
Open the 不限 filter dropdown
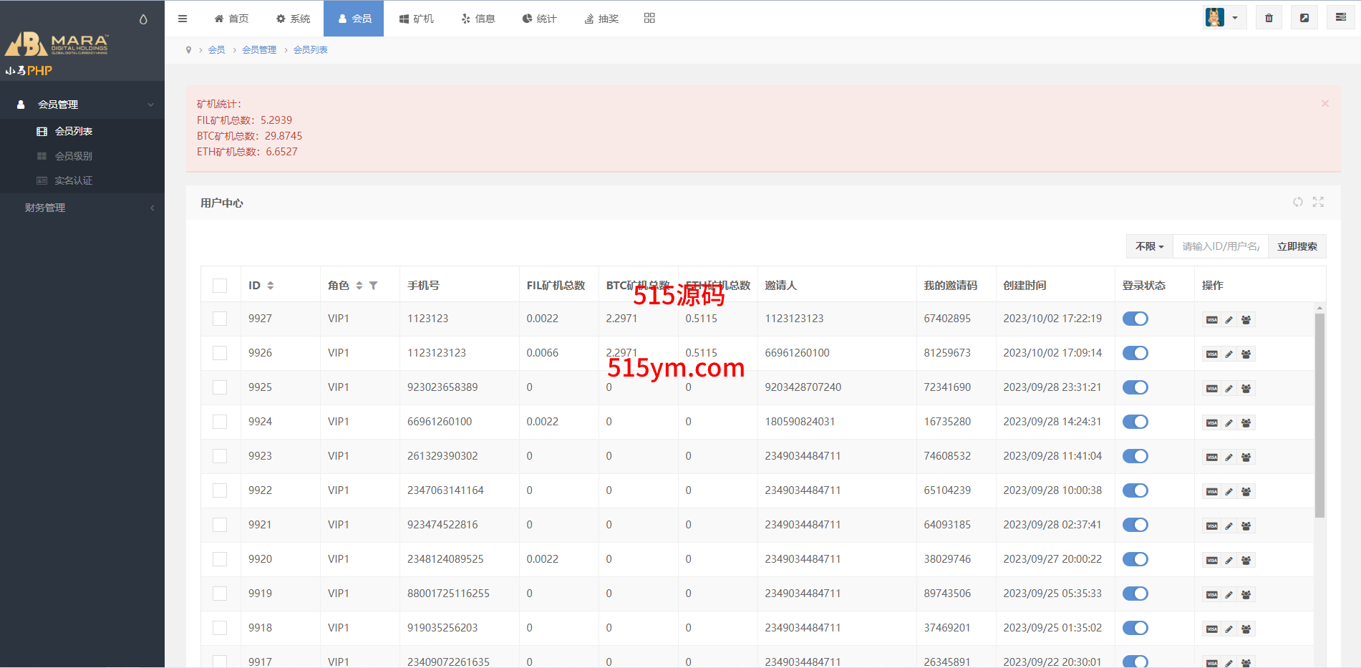[x=1149, y=246]
